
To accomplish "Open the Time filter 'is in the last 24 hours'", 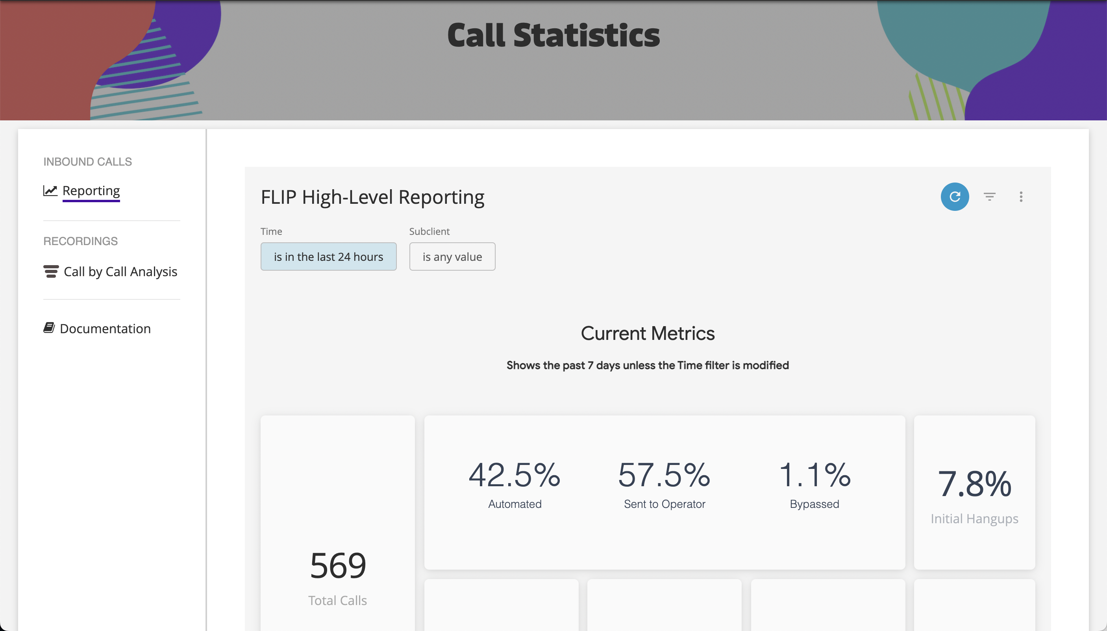I will point(328,256).
